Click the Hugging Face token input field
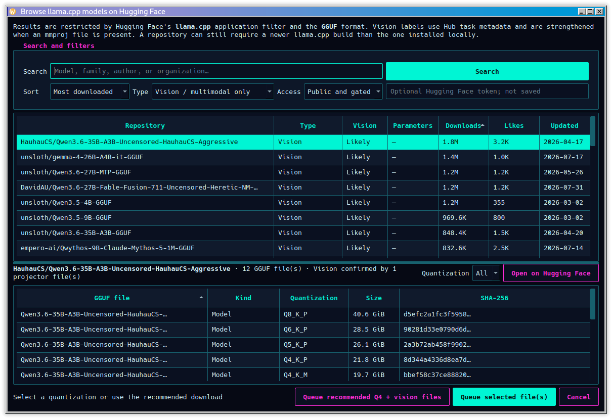This screenshot has width=612, height=419. (x=487, y=91)
